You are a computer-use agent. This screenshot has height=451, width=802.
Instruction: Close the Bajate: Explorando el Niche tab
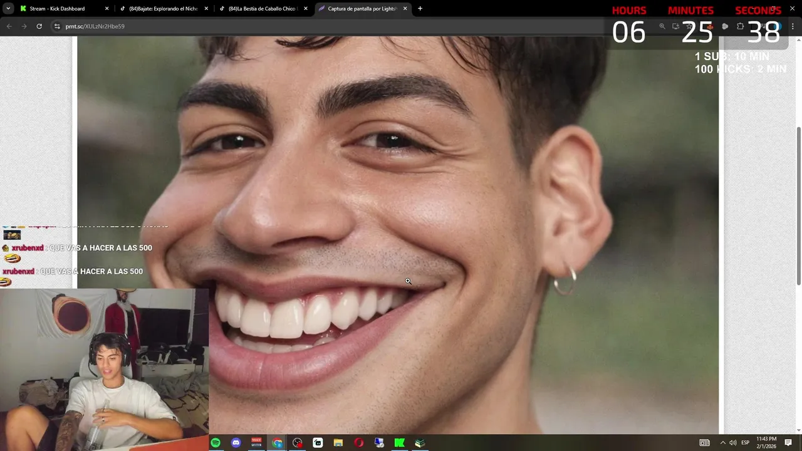[x=206, y=9]
